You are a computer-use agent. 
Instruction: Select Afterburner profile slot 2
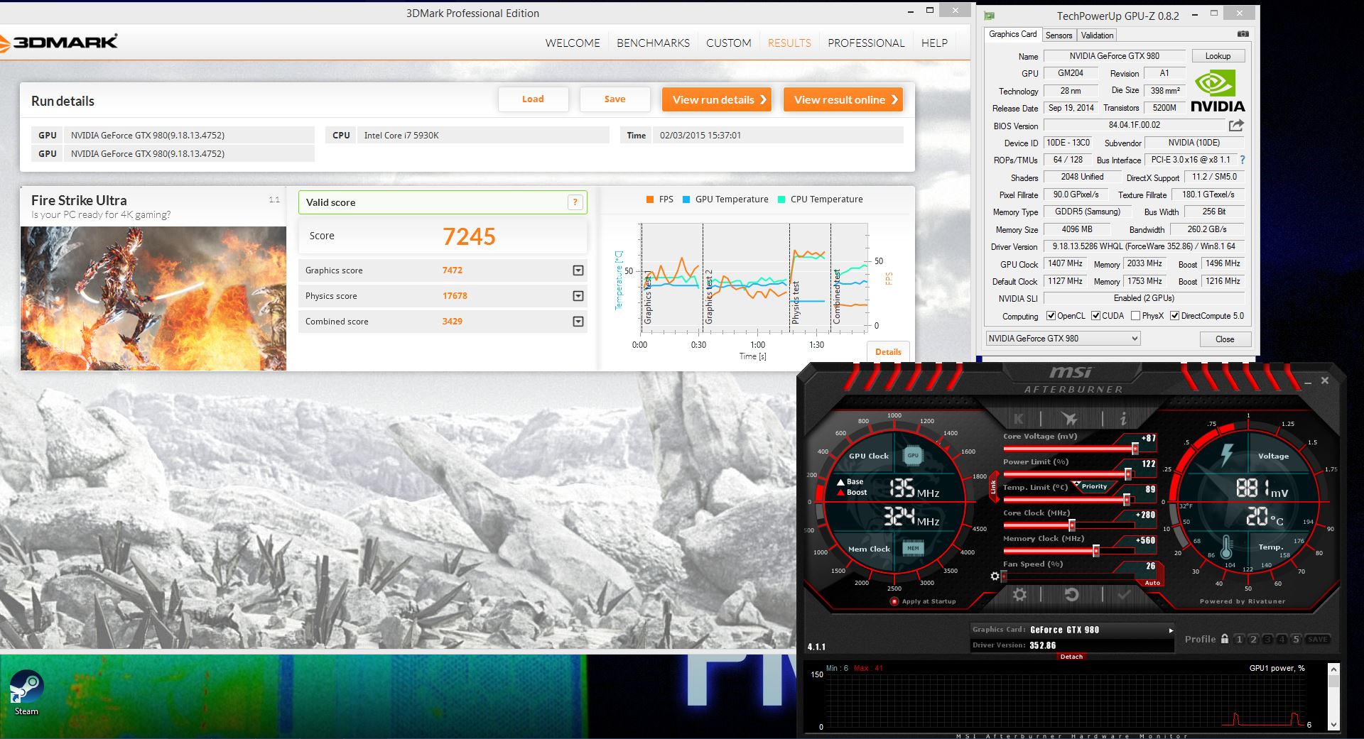click(1254, 639)
